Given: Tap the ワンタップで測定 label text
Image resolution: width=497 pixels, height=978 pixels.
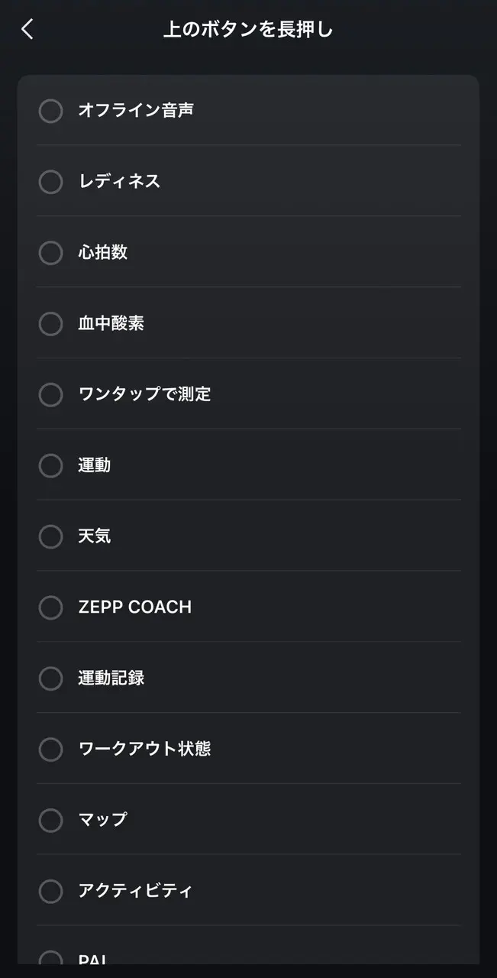Looking at the screenshot, I should coord(144,395).
